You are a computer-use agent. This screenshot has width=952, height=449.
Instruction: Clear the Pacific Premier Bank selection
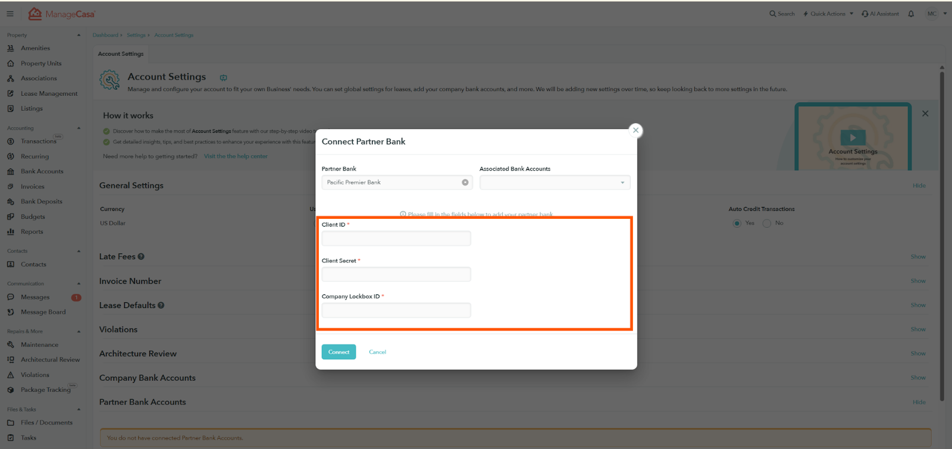coord(465,183)
